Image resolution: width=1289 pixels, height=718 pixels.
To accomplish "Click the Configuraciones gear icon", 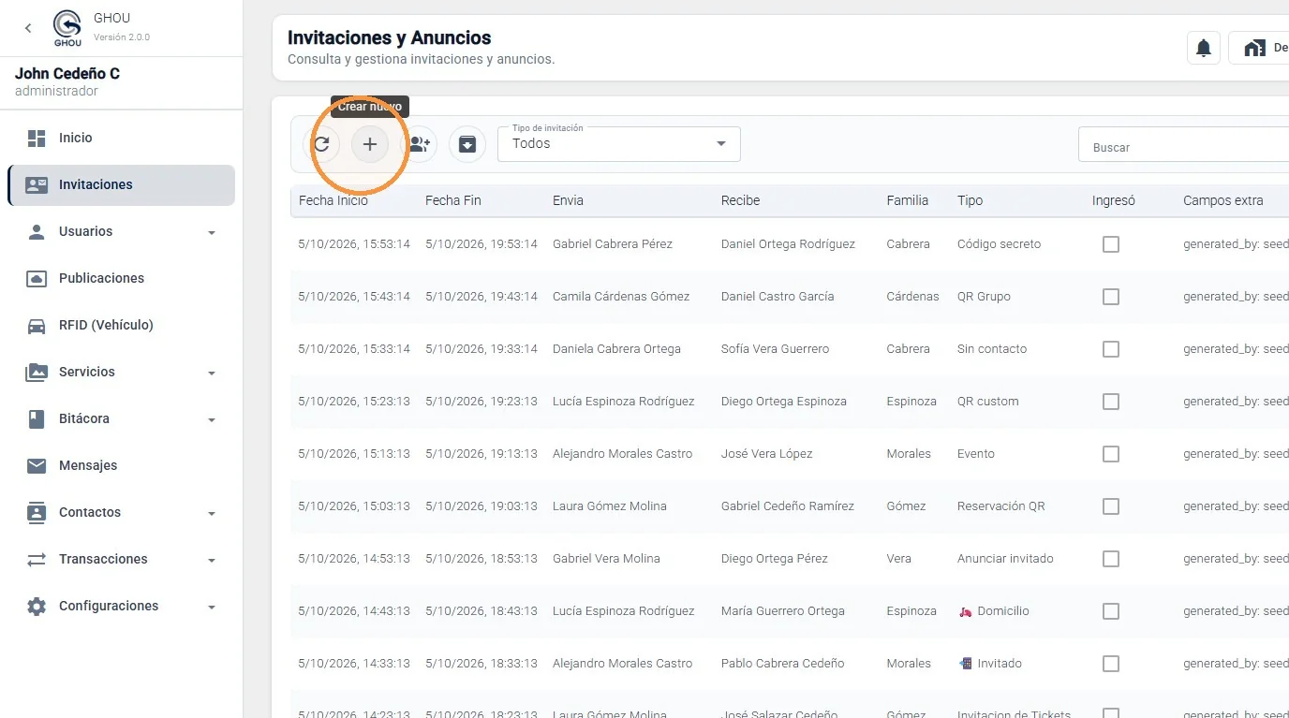I will 37,606.
